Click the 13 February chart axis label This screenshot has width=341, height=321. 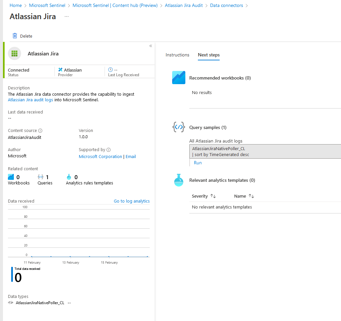pyautogui.click(x=71, y=263)
